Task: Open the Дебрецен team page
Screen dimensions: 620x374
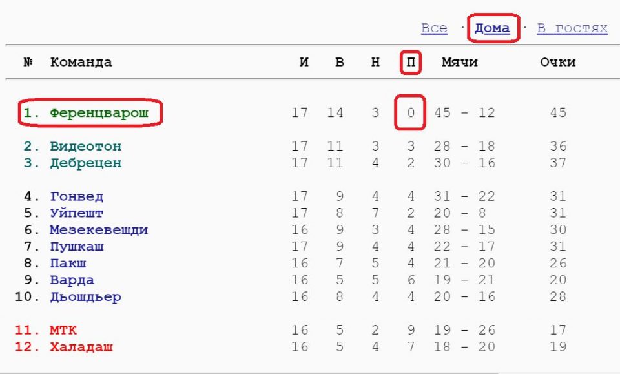Action: (x=85, y=163)
